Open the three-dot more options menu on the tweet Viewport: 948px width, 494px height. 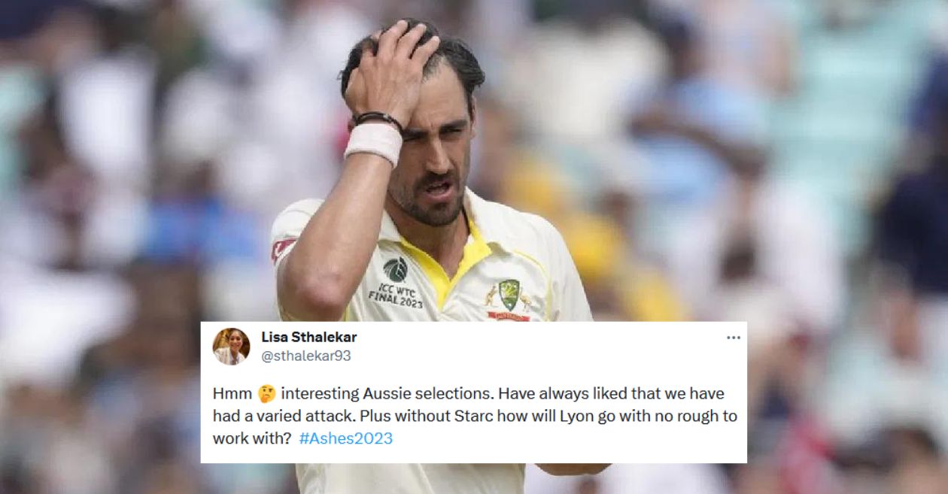733,338
